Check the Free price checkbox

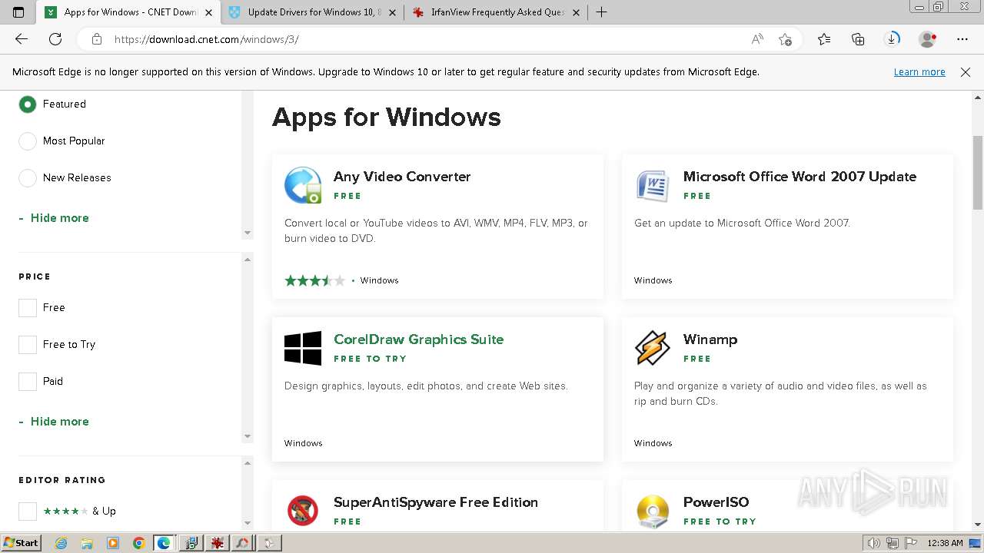[28, 307]
